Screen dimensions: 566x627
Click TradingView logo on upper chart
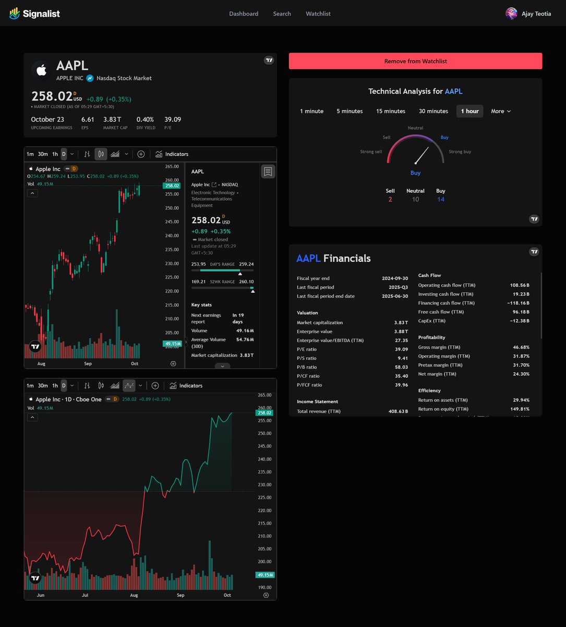[x=35, y=346]
